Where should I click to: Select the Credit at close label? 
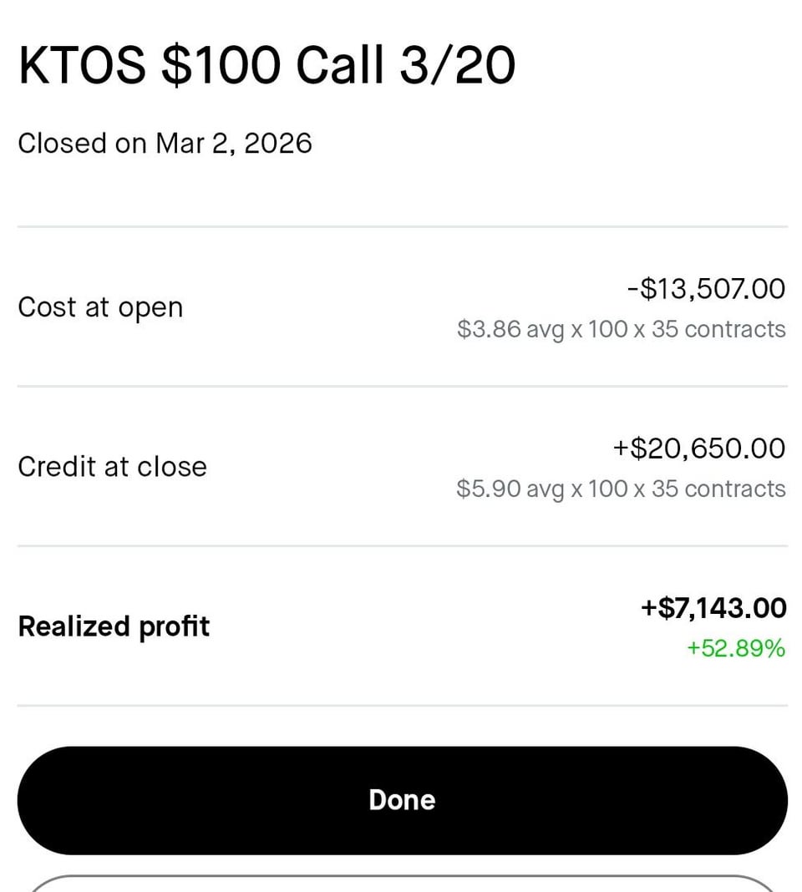(x=112, y=466)
